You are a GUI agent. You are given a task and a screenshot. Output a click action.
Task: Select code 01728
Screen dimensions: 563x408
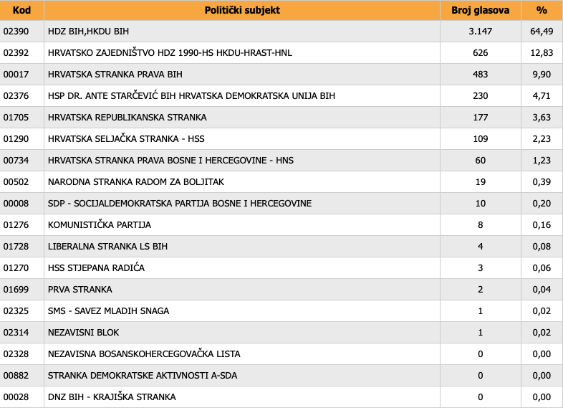click(16, 247)
